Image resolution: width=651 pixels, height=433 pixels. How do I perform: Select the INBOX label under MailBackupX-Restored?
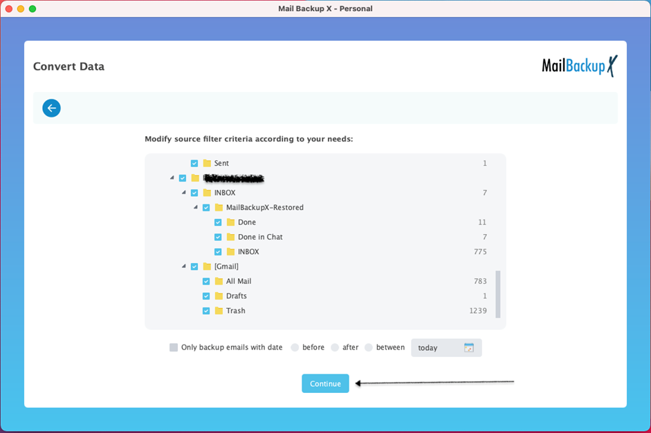(x=248, y=251)
